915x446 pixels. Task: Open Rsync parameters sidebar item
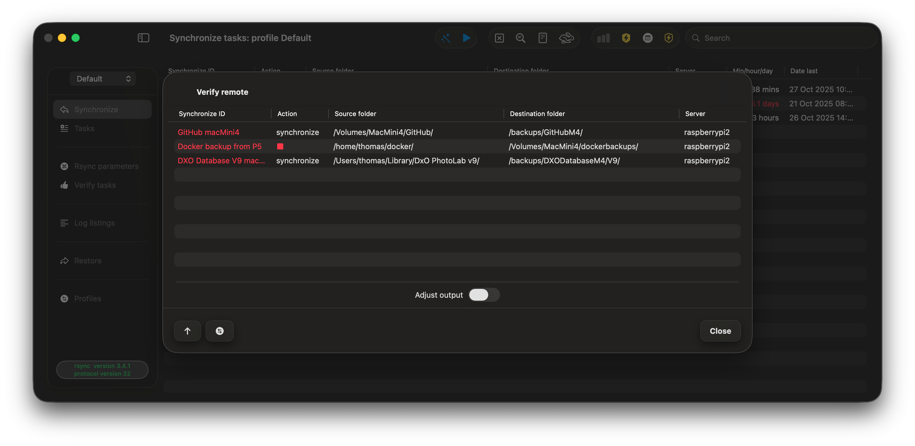[106, 166]
